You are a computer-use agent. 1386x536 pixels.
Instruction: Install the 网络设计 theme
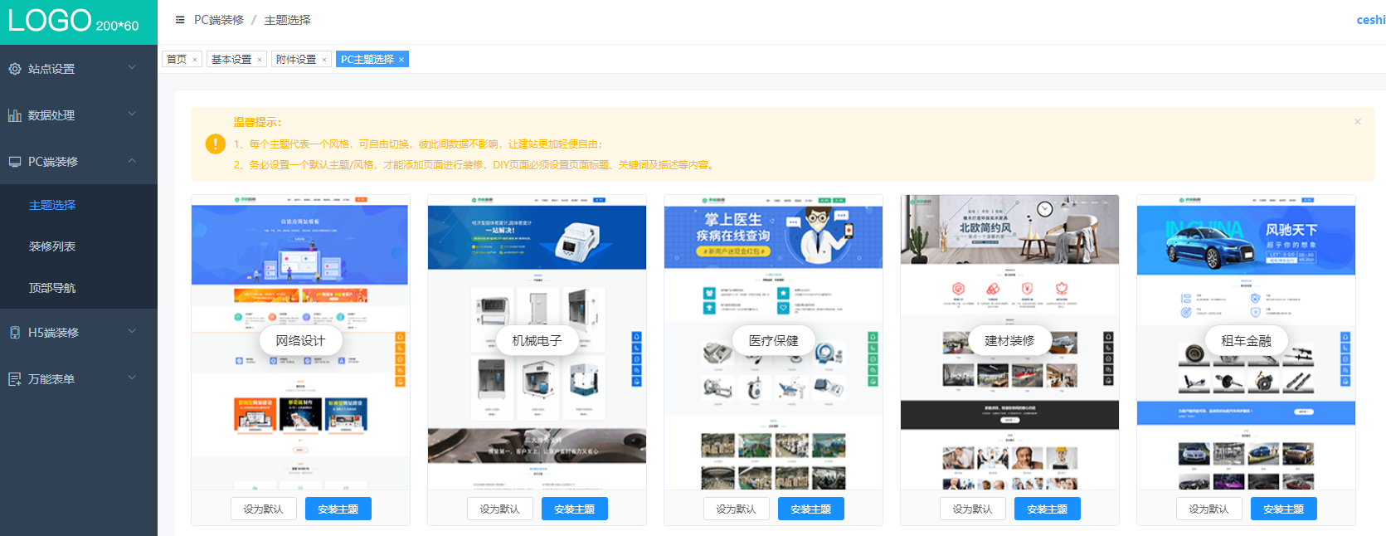[x=338, y=509]
